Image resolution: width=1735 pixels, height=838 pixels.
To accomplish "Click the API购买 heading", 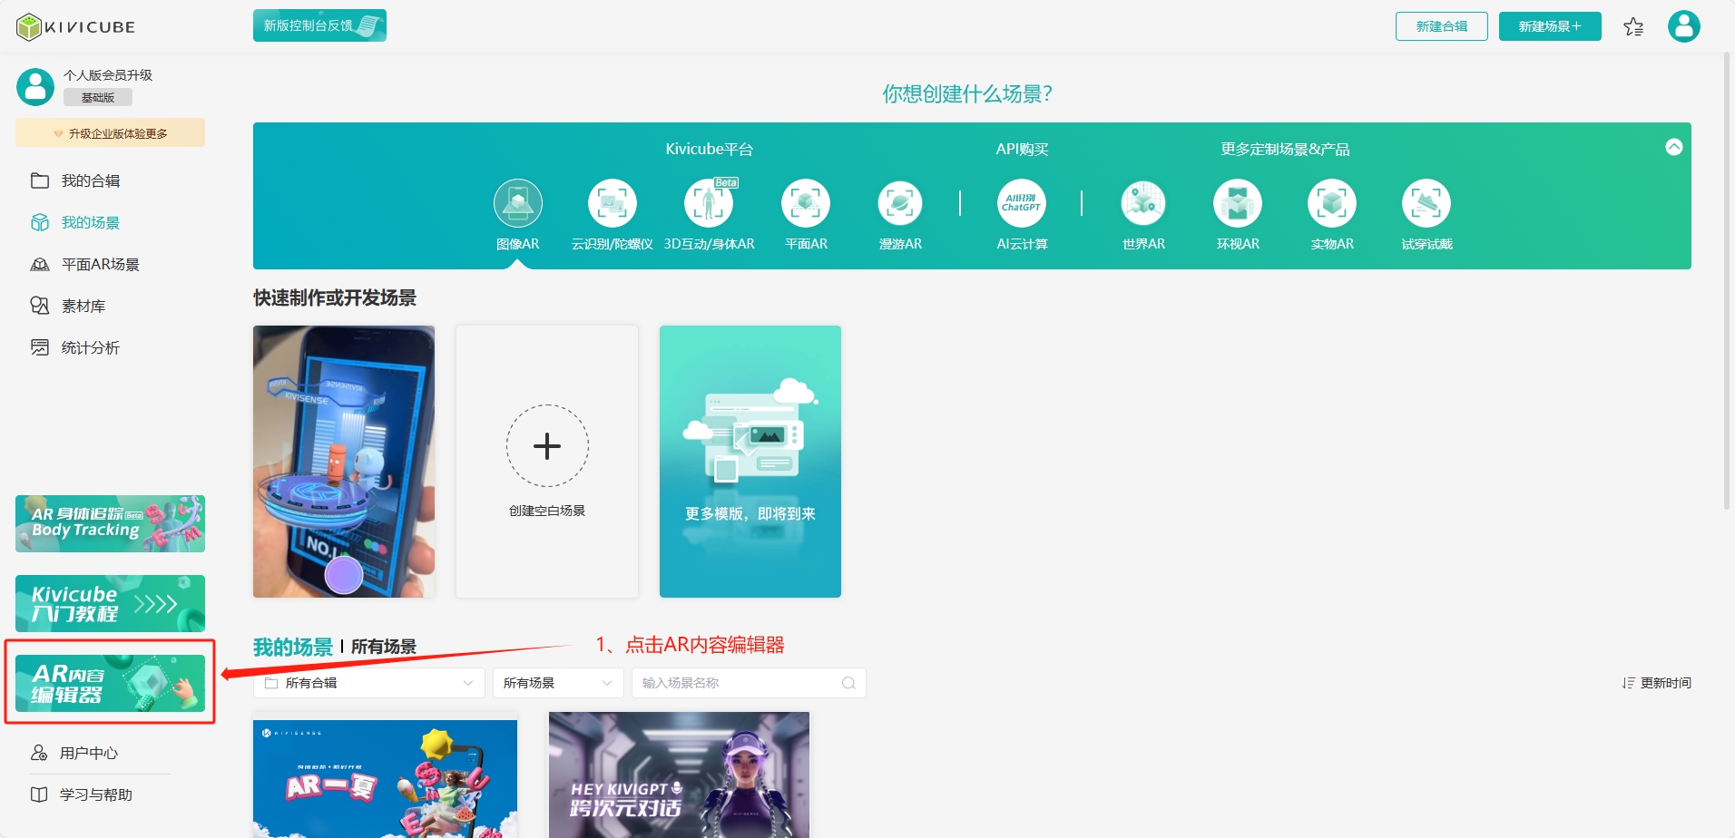I will (1022, 149).
